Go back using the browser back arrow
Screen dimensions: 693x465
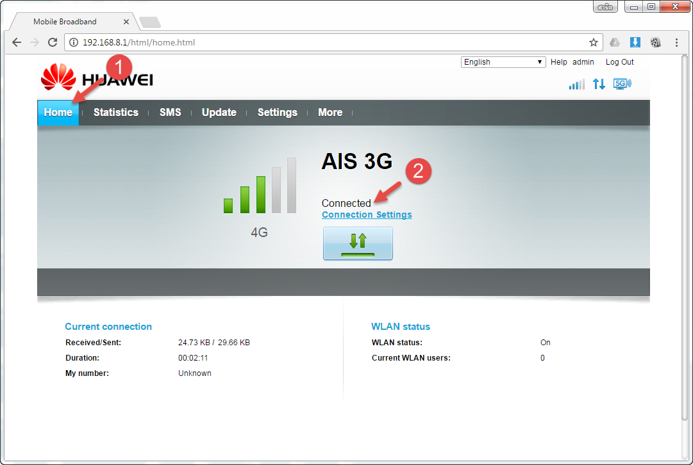coord(17,42)
